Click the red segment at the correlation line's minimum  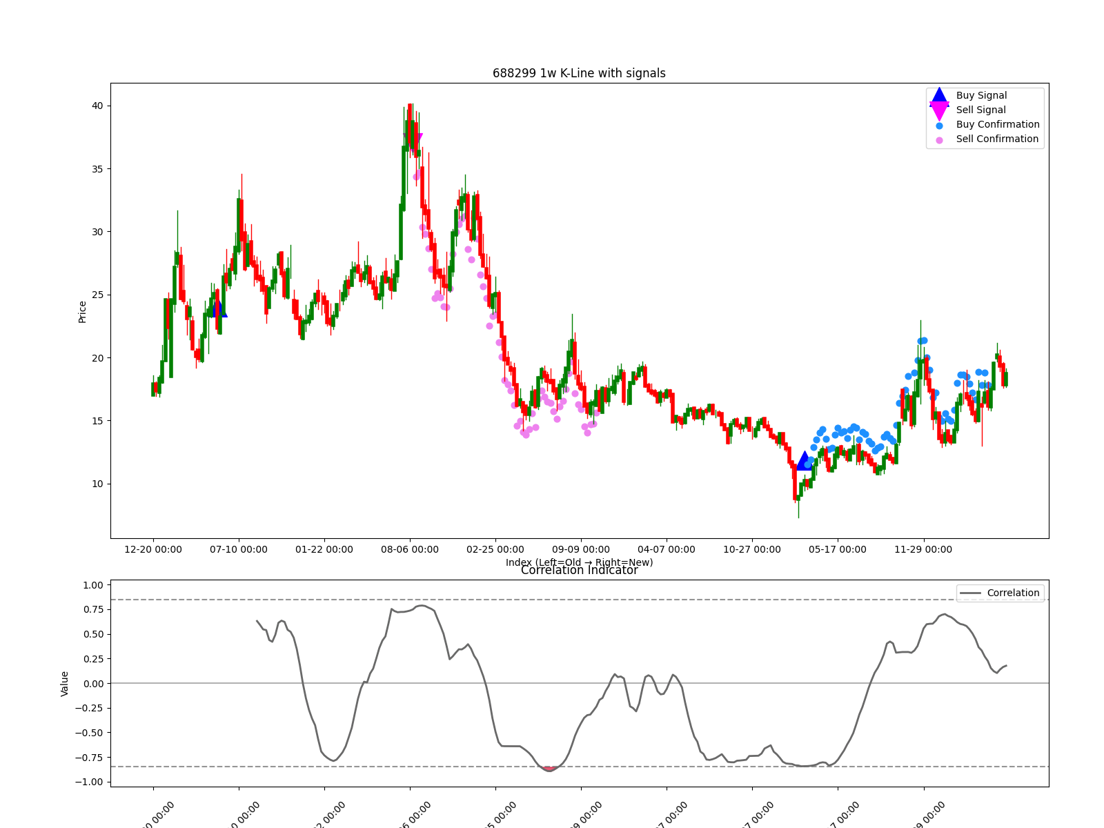point(549,768)
